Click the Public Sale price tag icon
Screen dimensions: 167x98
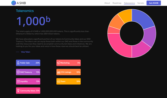click(18, 63)
